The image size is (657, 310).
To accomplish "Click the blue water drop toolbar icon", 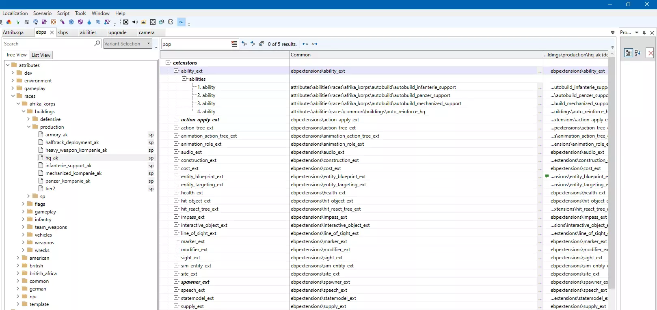I will coord(89,22).
